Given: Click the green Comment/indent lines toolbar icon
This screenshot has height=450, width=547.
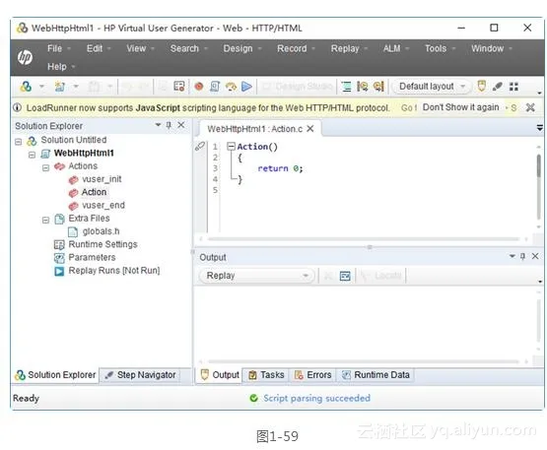Looking at the screenshot, I should click(x=346, y=86).
